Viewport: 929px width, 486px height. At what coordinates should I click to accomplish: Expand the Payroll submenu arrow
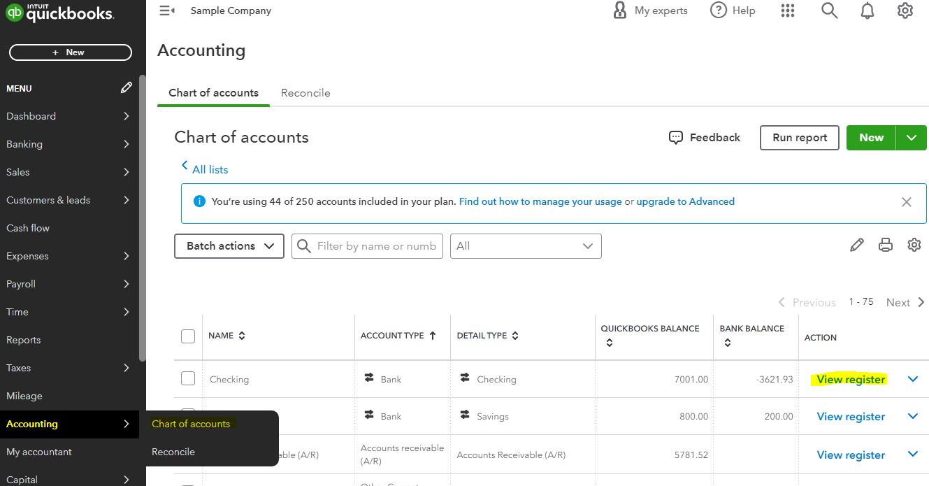tap(127, 284)
